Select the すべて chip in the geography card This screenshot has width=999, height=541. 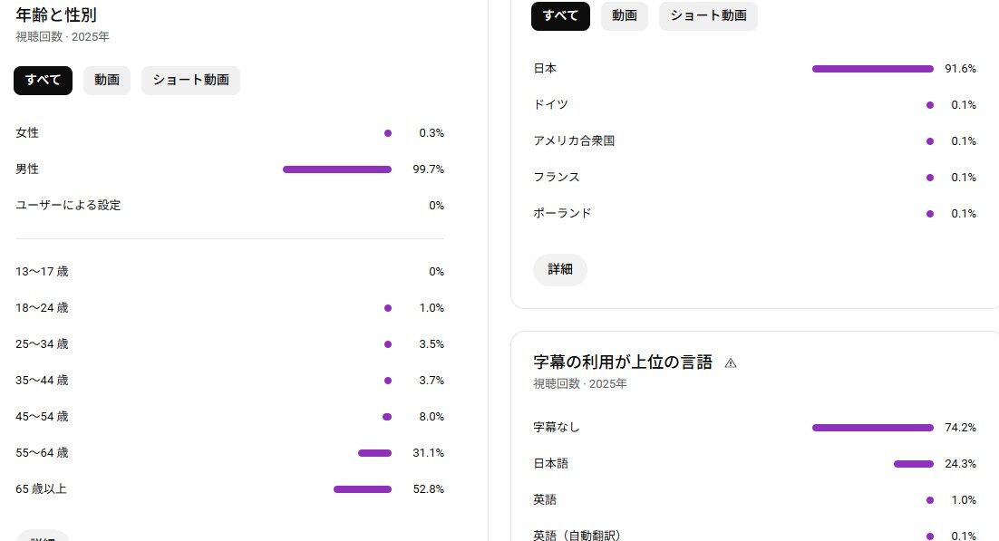(560, 16)
